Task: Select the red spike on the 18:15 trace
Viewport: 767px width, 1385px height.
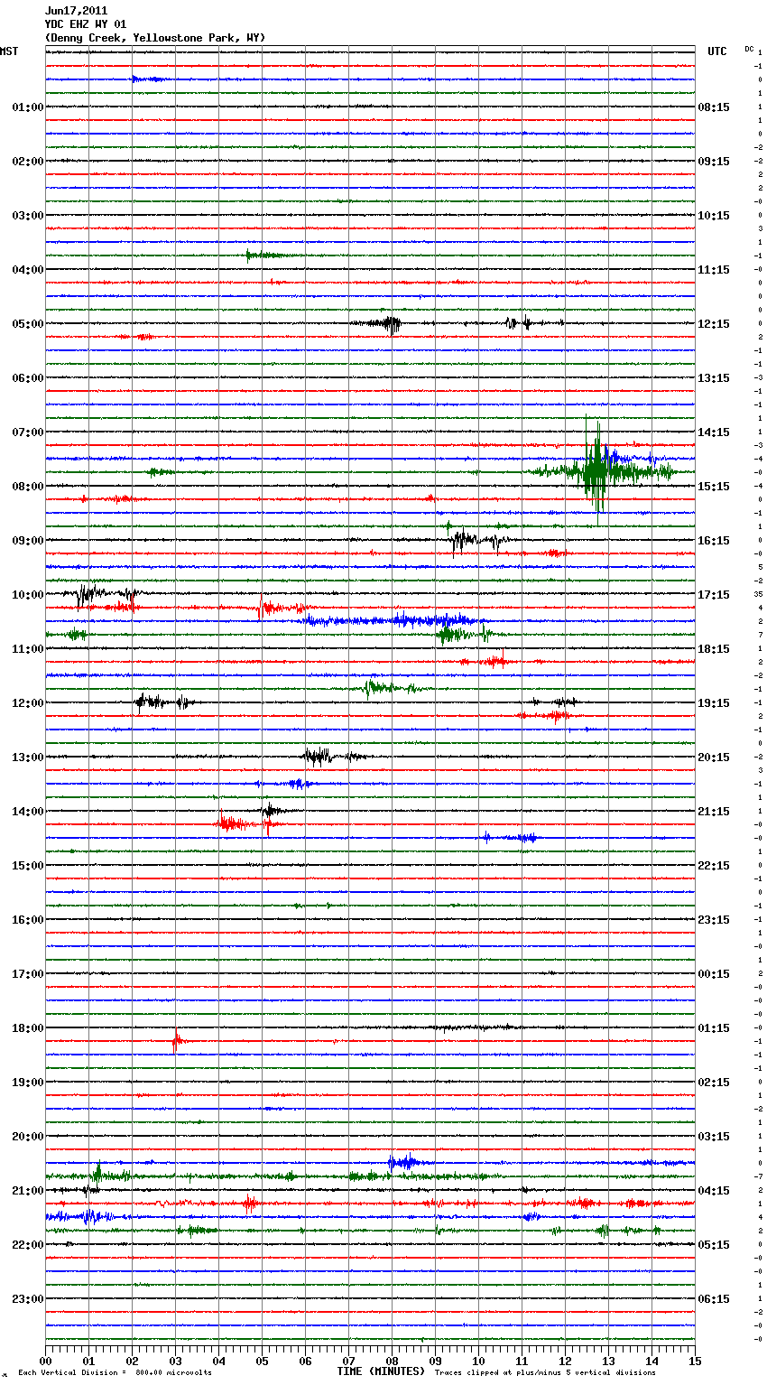Action: [176, 1041]
